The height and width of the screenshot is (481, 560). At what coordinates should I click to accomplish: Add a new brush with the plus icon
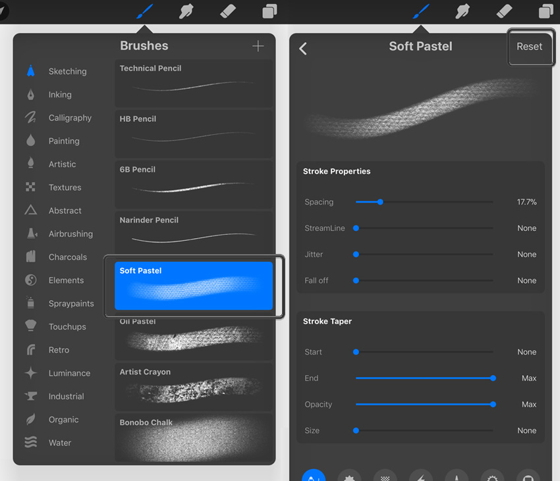pyautogui.click(x=258, y=46)
